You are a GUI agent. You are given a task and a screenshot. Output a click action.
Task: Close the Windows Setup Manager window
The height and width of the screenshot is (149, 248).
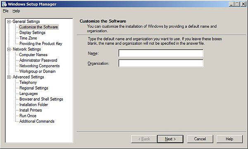tap(243, 4)
